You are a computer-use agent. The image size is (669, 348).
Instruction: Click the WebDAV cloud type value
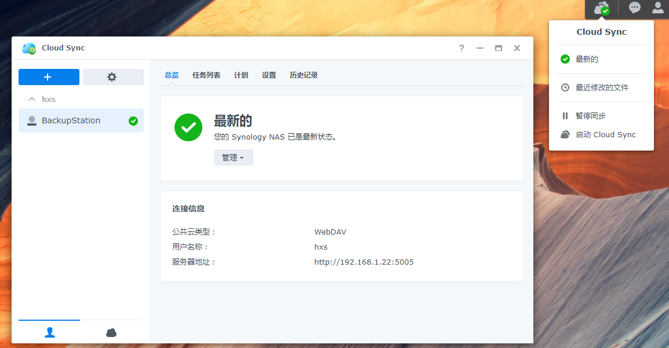(x=330, y=232)
